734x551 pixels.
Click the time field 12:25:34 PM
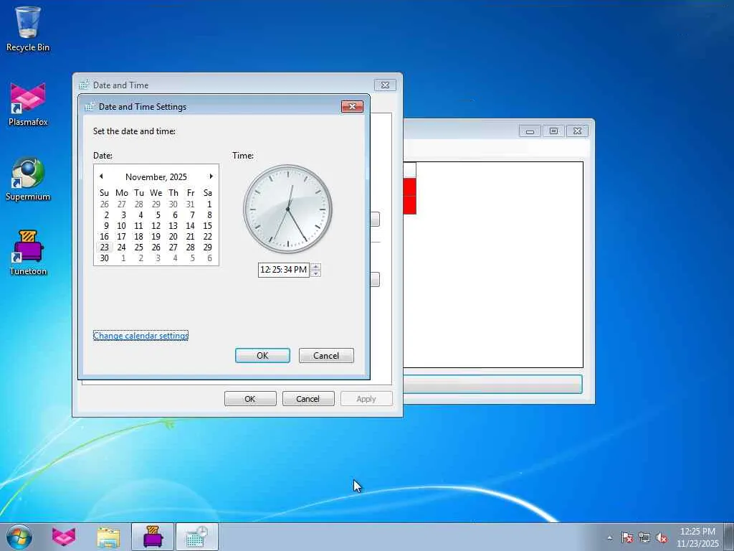pyautogui.click(x=284, y=270)
